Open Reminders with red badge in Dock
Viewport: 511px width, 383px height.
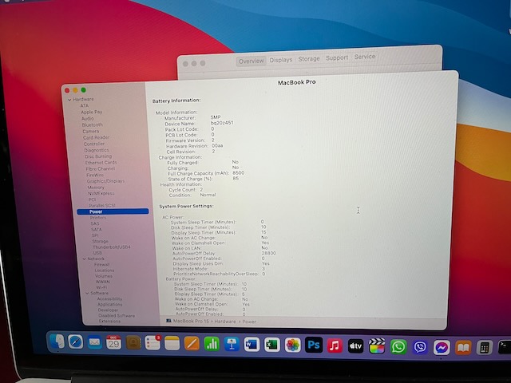pos(153,343)
